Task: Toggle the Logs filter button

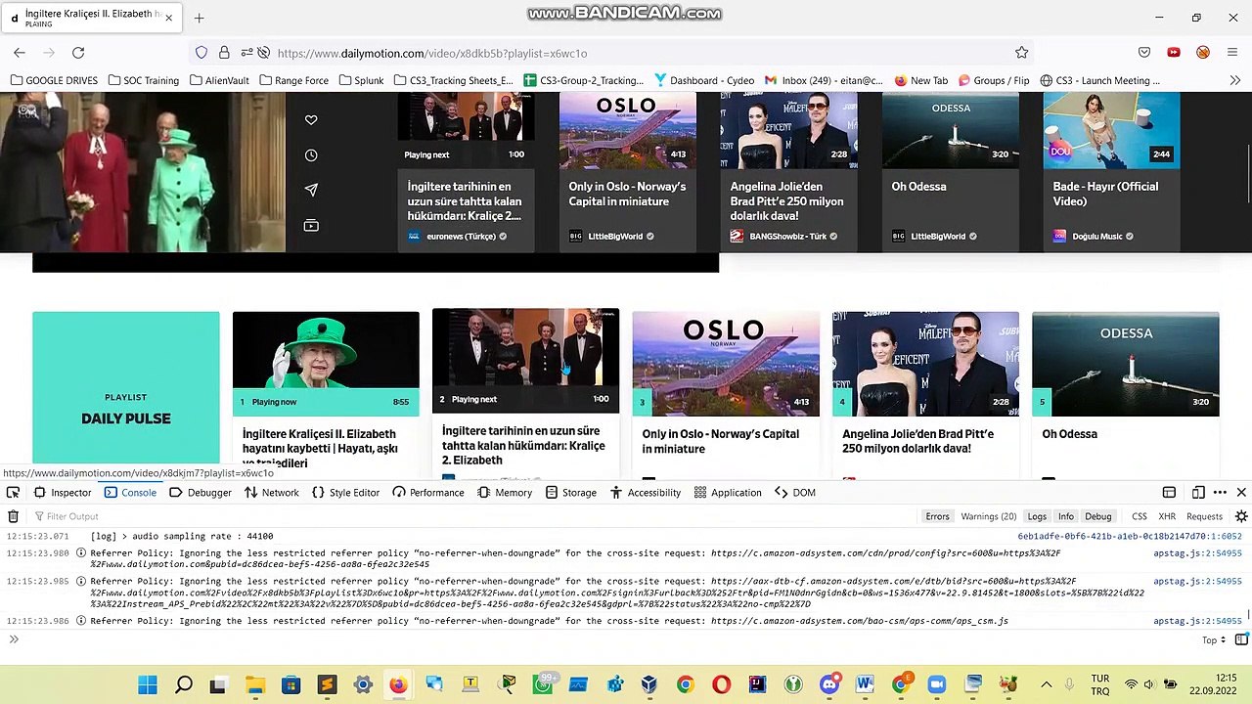Action: click(x=1037, y=516)
